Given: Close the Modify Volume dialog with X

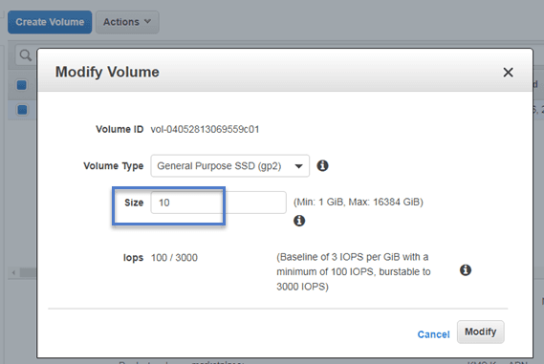Looking at the screenshot, I should tap(508, 73).
